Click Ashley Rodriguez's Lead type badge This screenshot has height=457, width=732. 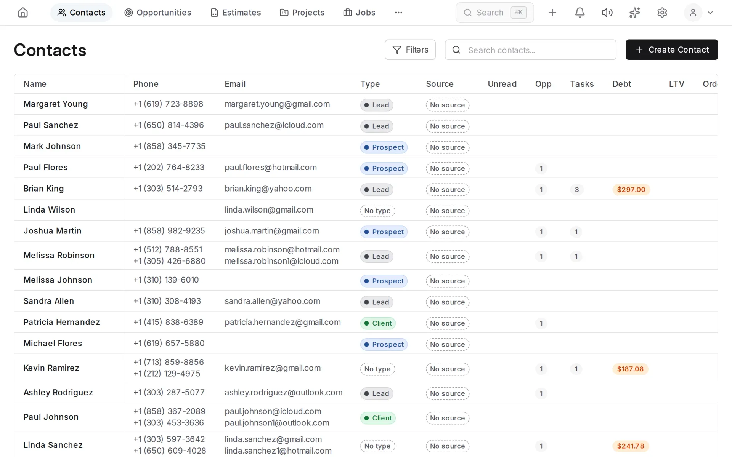[376, 393]
